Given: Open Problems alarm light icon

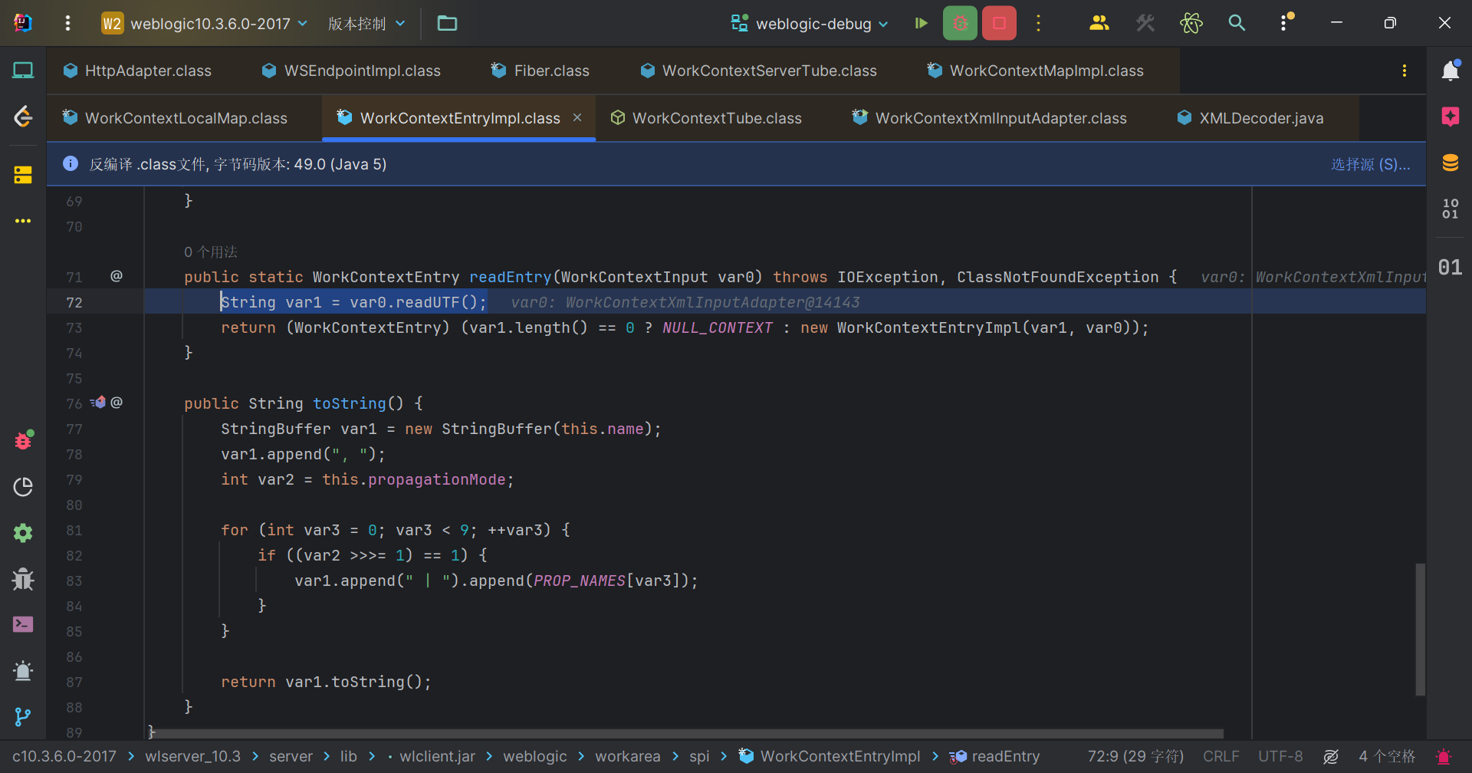Looking at the screenshot, I should click(x=23, y=671).
